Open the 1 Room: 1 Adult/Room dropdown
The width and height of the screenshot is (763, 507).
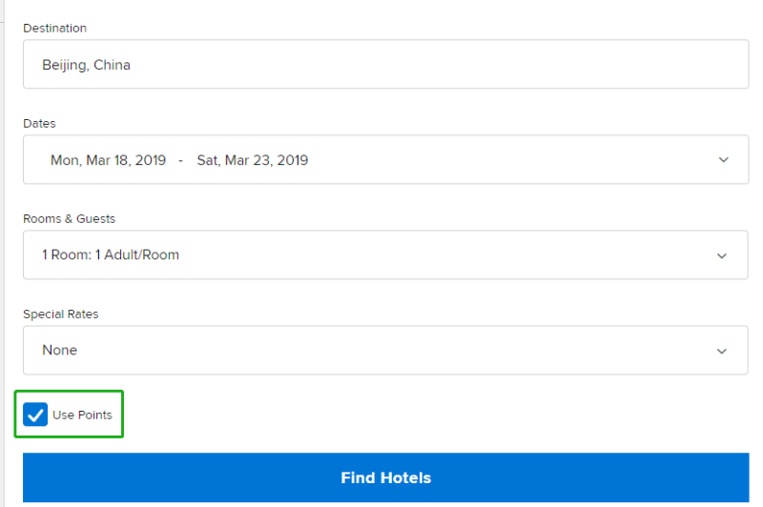(x=385, y=254)
